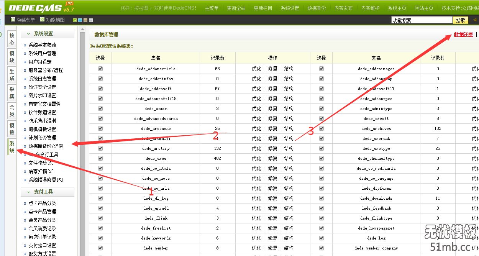The width and height of the screenshot is (479, 256).
Task: Open 系统日志管理 in sidebar
Action: (42, 79)
